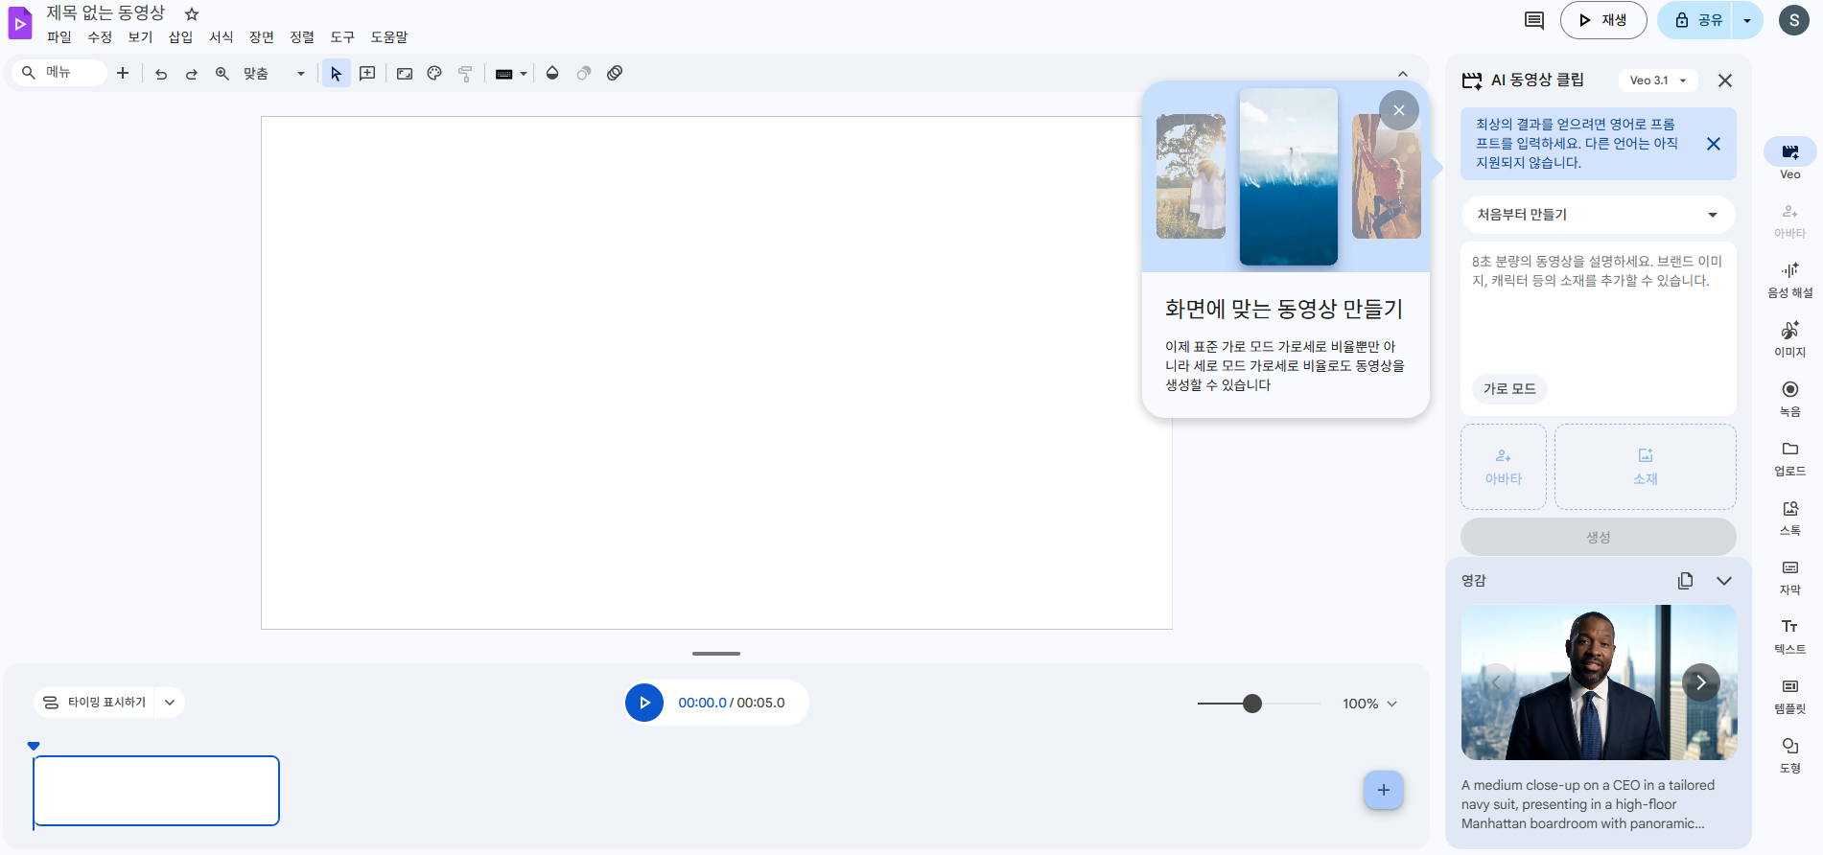Image resolution: width=1823 pixels, height=855 pixels.
Task: Click the 8초 video prompt text field
Action: 1598,307
